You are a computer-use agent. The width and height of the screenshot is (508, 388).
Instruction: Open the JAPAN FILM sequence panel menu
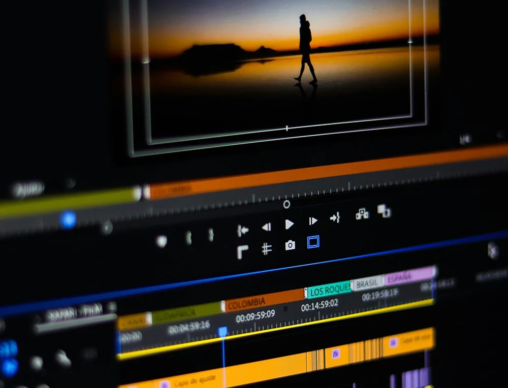(112, 307)
